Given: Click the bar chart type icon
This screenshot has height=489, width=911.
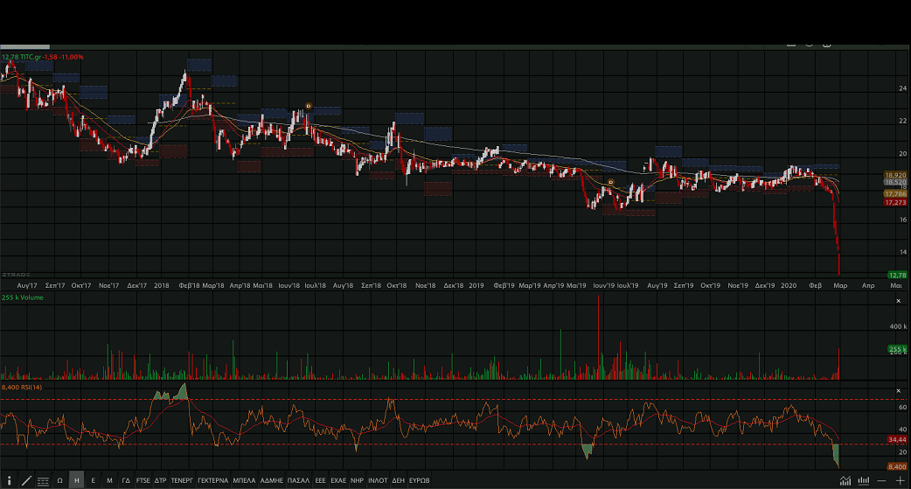Looking at the screenshot, I should coord(864,480).
